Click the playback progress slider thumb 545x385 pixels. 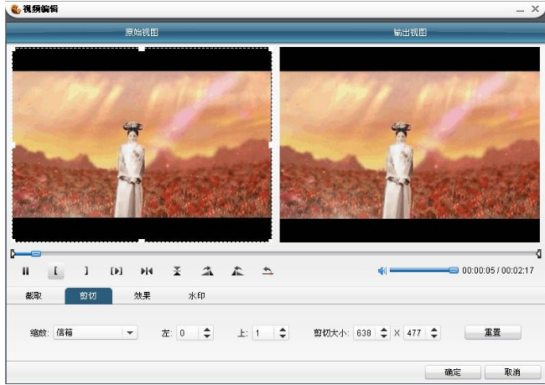(x=36, y=253)
